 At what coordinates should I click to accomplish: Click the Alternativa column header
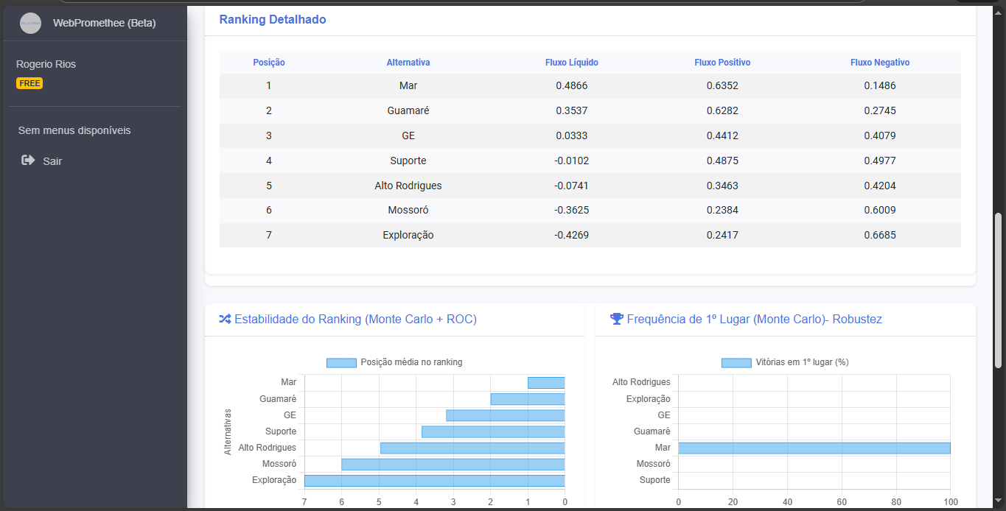pyautogui.click(x=408, y=63)
